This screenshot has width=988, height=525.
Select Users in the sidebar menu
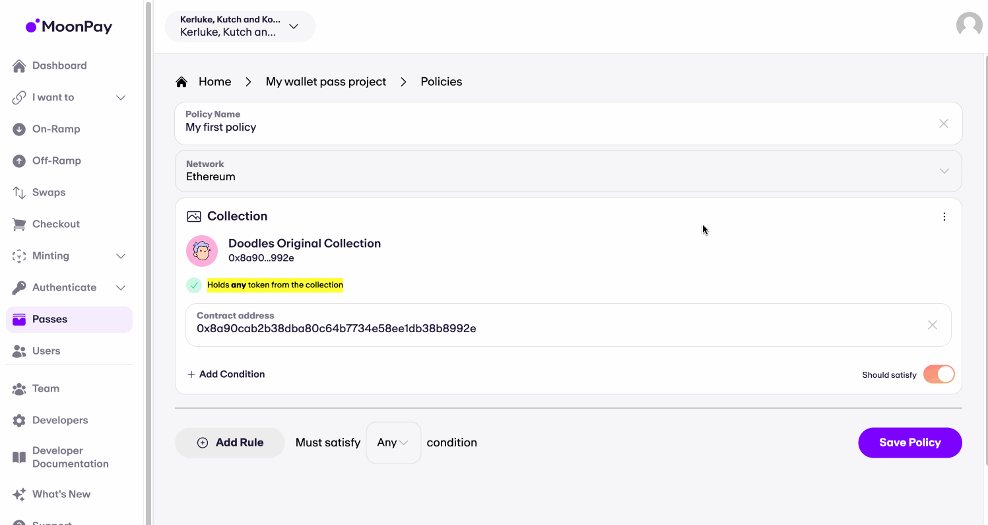tap(46, 351)
